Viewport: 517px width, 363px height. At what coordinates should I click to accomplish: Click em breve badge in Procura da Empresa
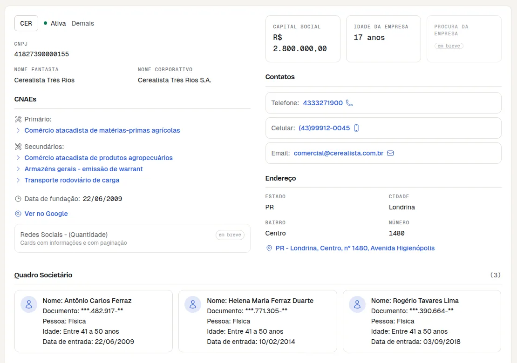click(x=449, y=46)
